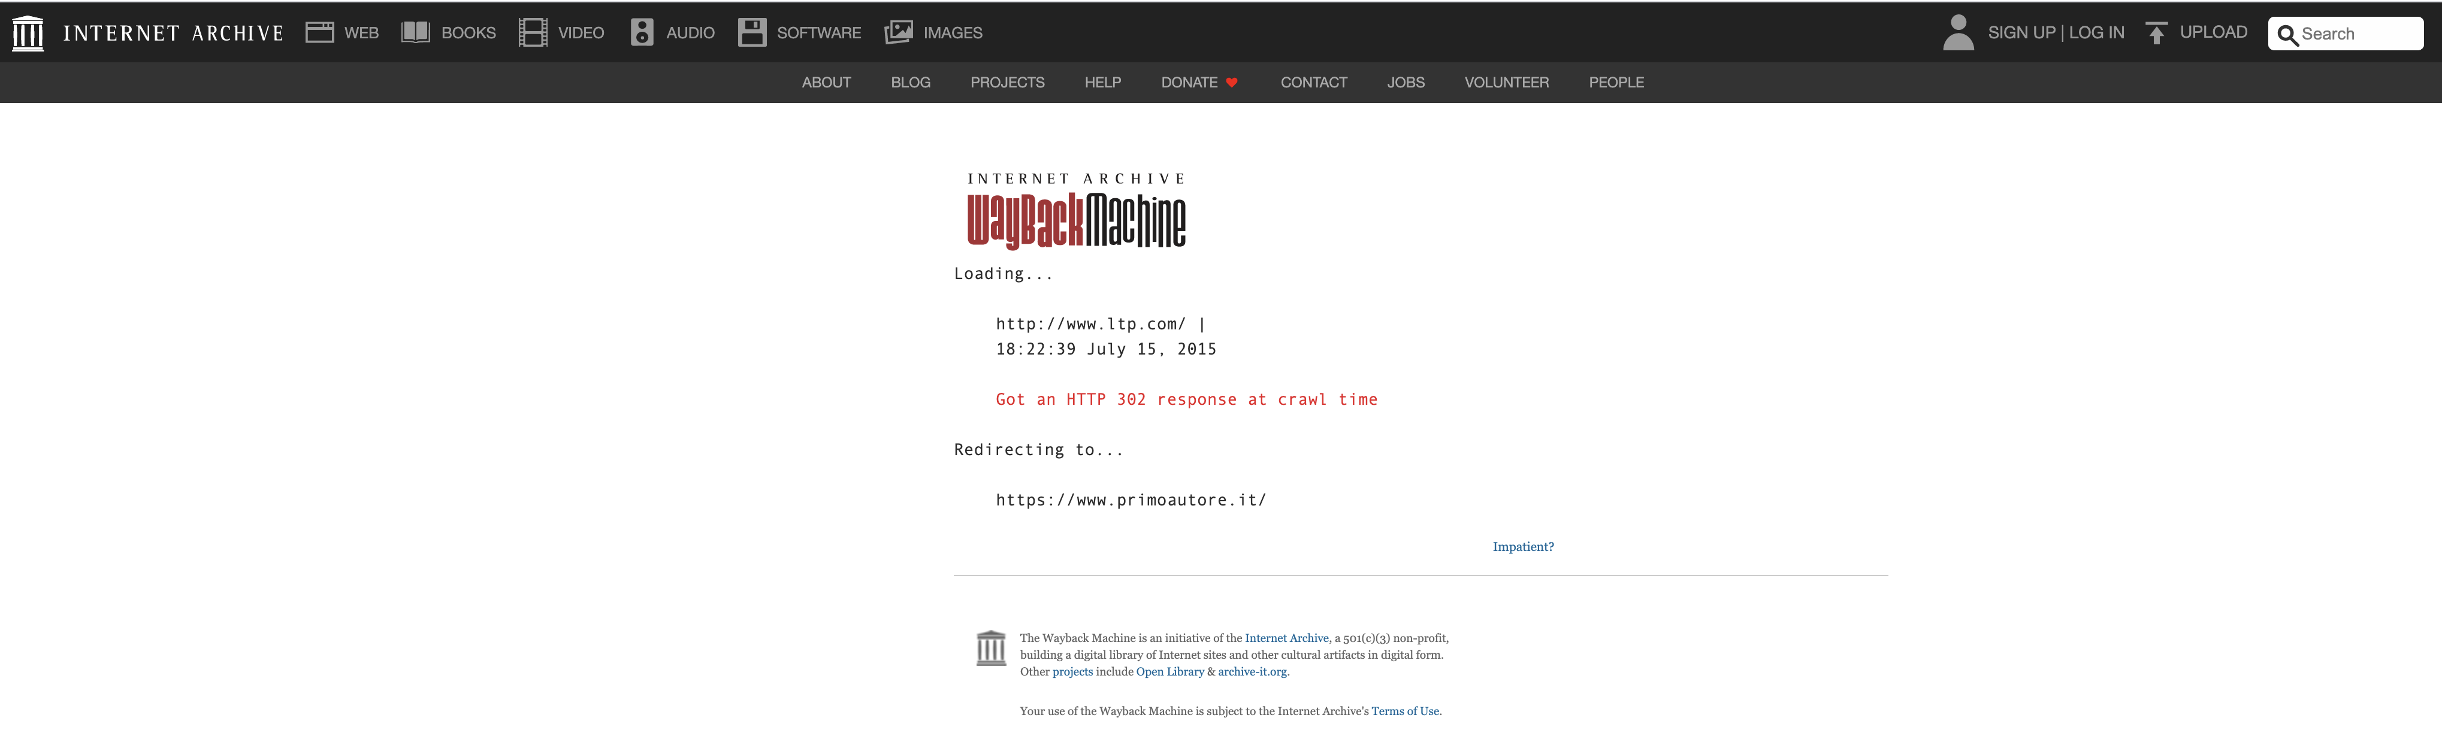Click the user avatar silhouette icon
Viewport: 2442px width, 745px height.
[1957, 33]
